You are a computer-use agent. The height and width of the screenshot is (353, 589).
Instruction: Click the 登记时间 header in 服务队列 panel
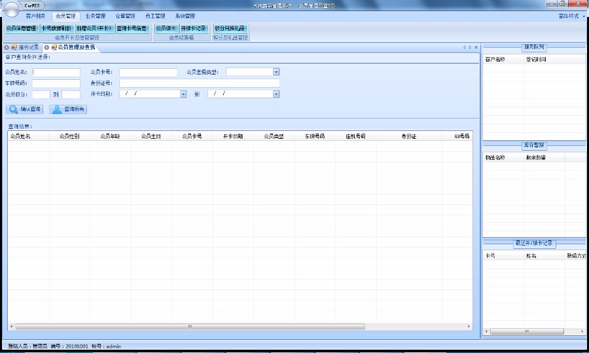point(555,60)
